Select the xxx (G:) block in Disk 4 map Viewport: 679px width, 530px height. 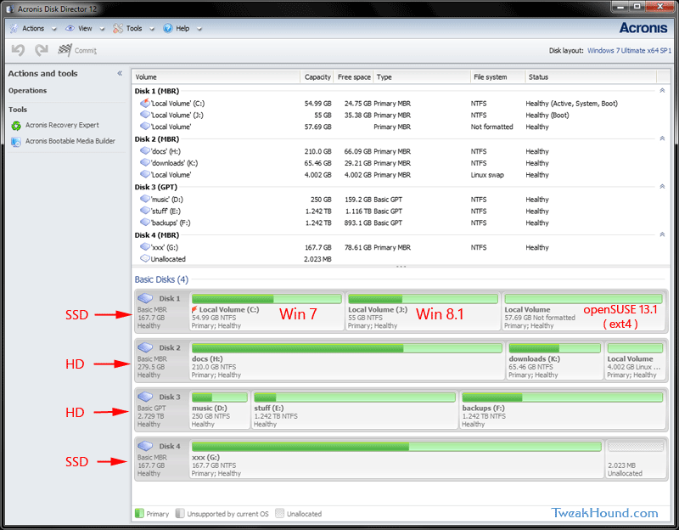point(396,460)
